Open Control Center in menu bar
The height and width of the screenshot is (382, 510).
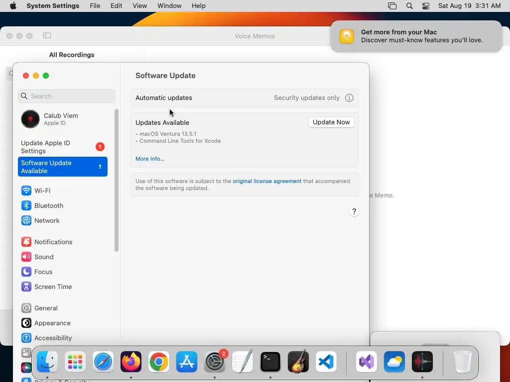[x=425, y=6]
